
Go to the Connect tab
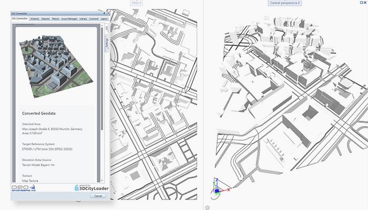tap(94, 18)
